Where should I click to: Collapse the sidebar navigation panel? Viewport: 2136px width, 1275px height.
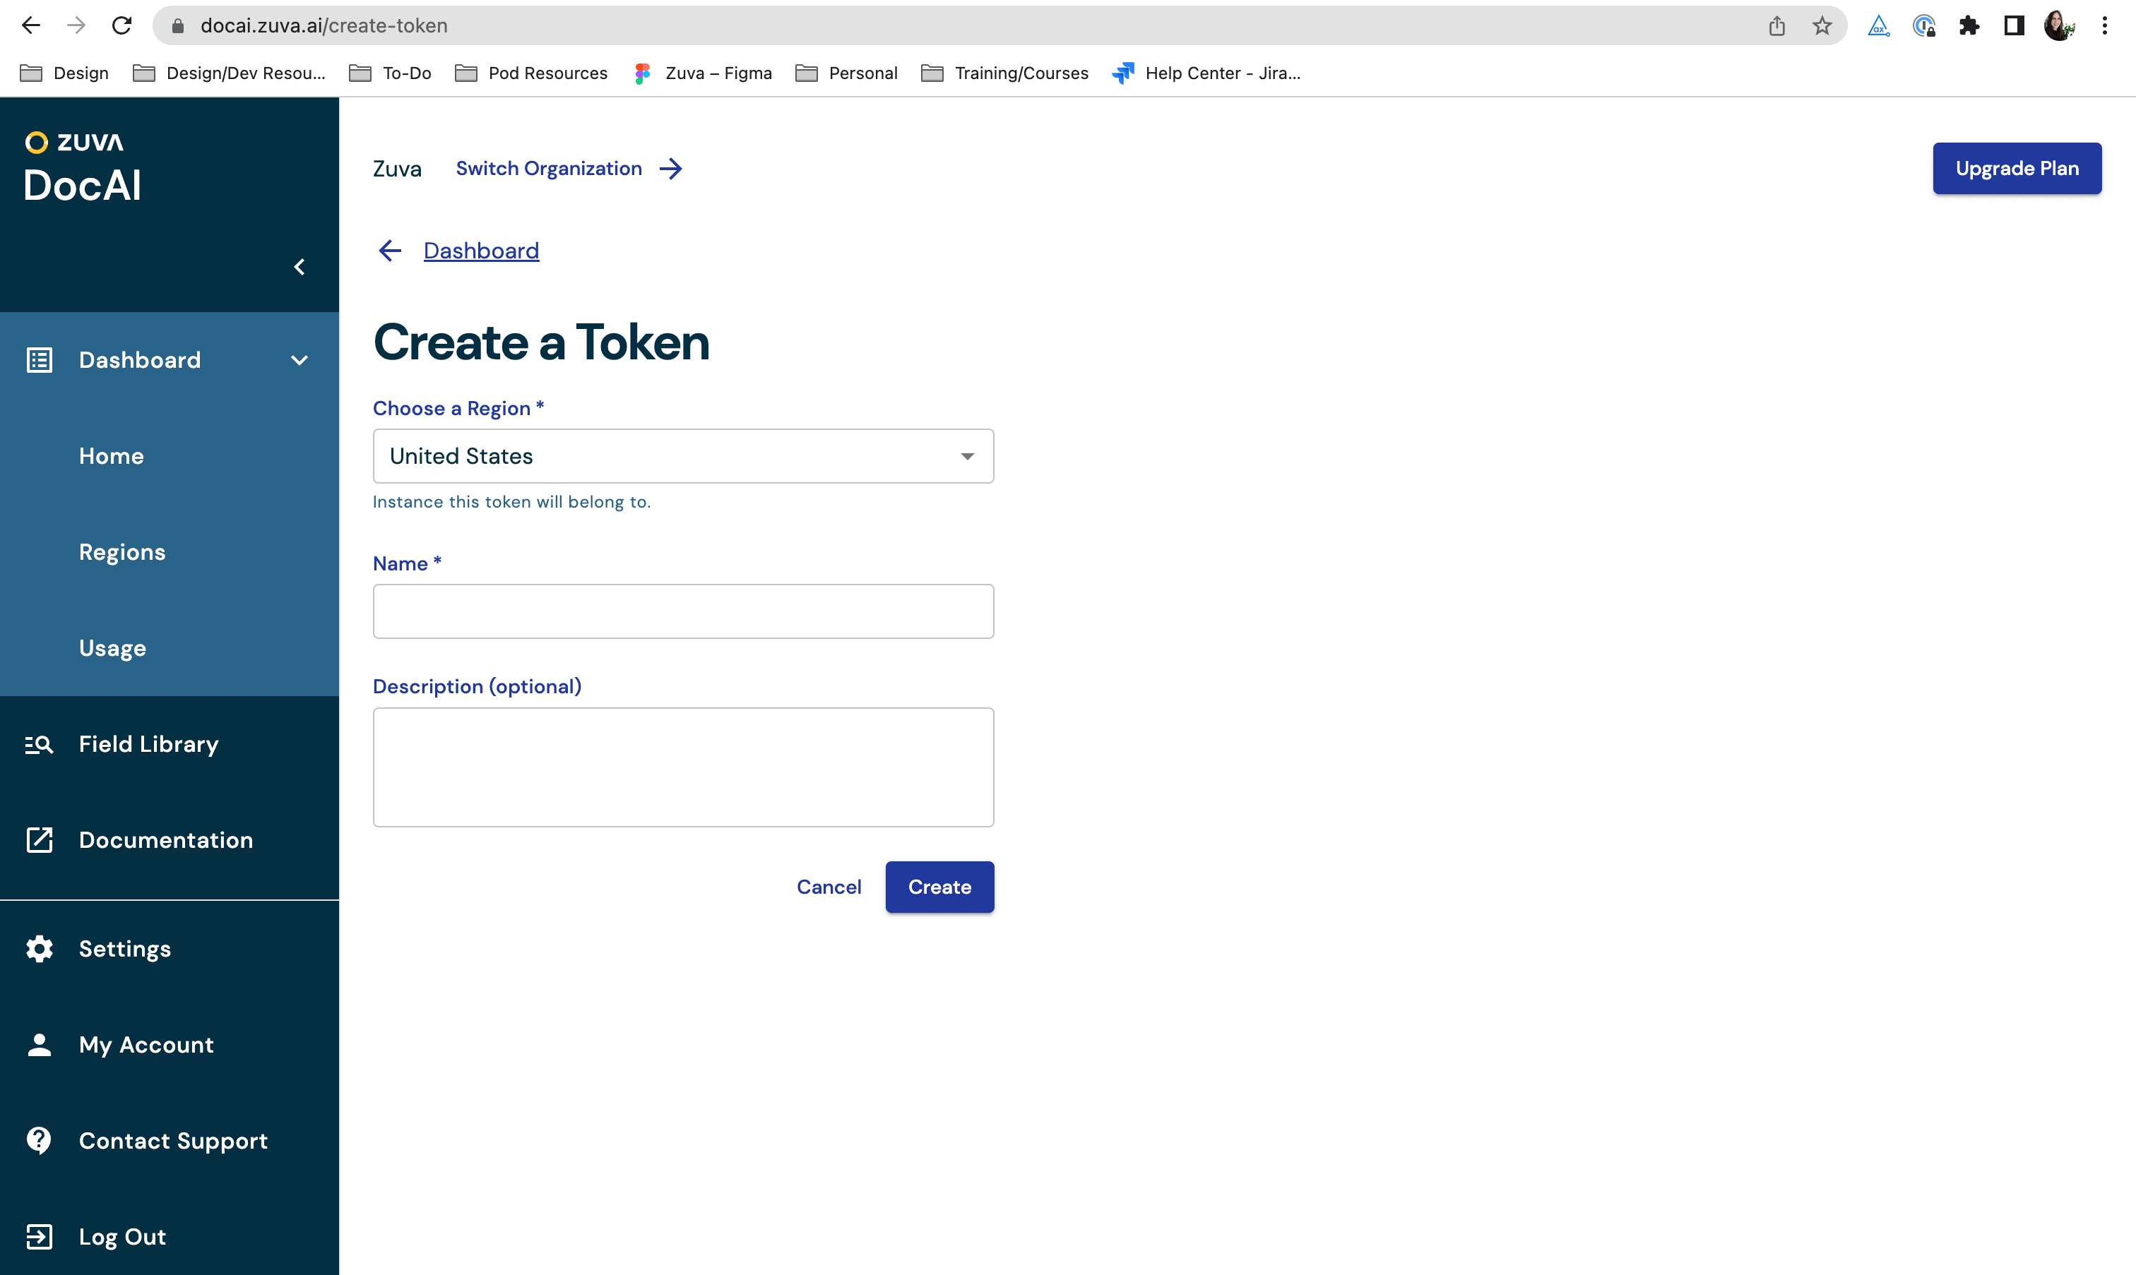click(299, 265)
